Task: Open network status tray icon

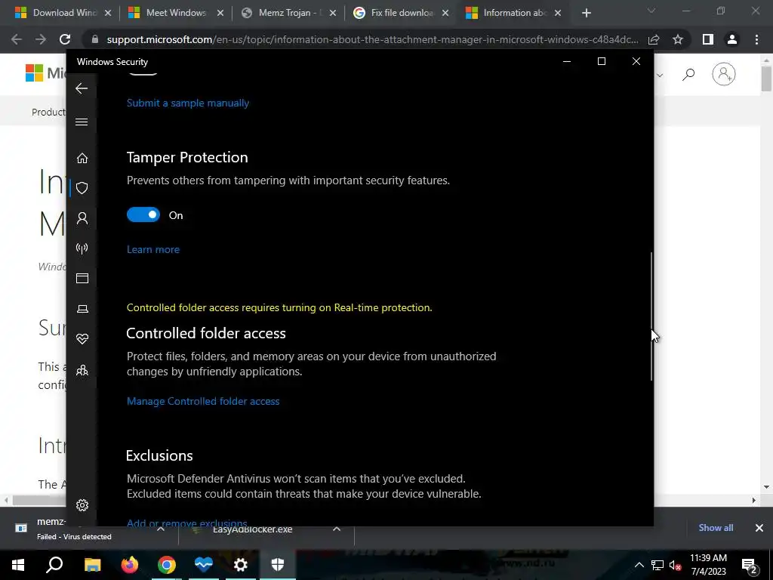Action: click(x=658, y=565)
